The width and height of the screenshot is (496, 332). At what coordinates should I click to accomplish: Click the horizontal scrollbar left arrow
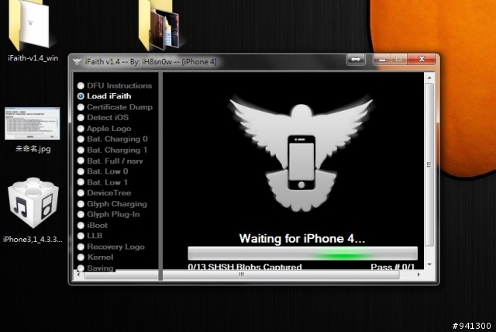78,275
